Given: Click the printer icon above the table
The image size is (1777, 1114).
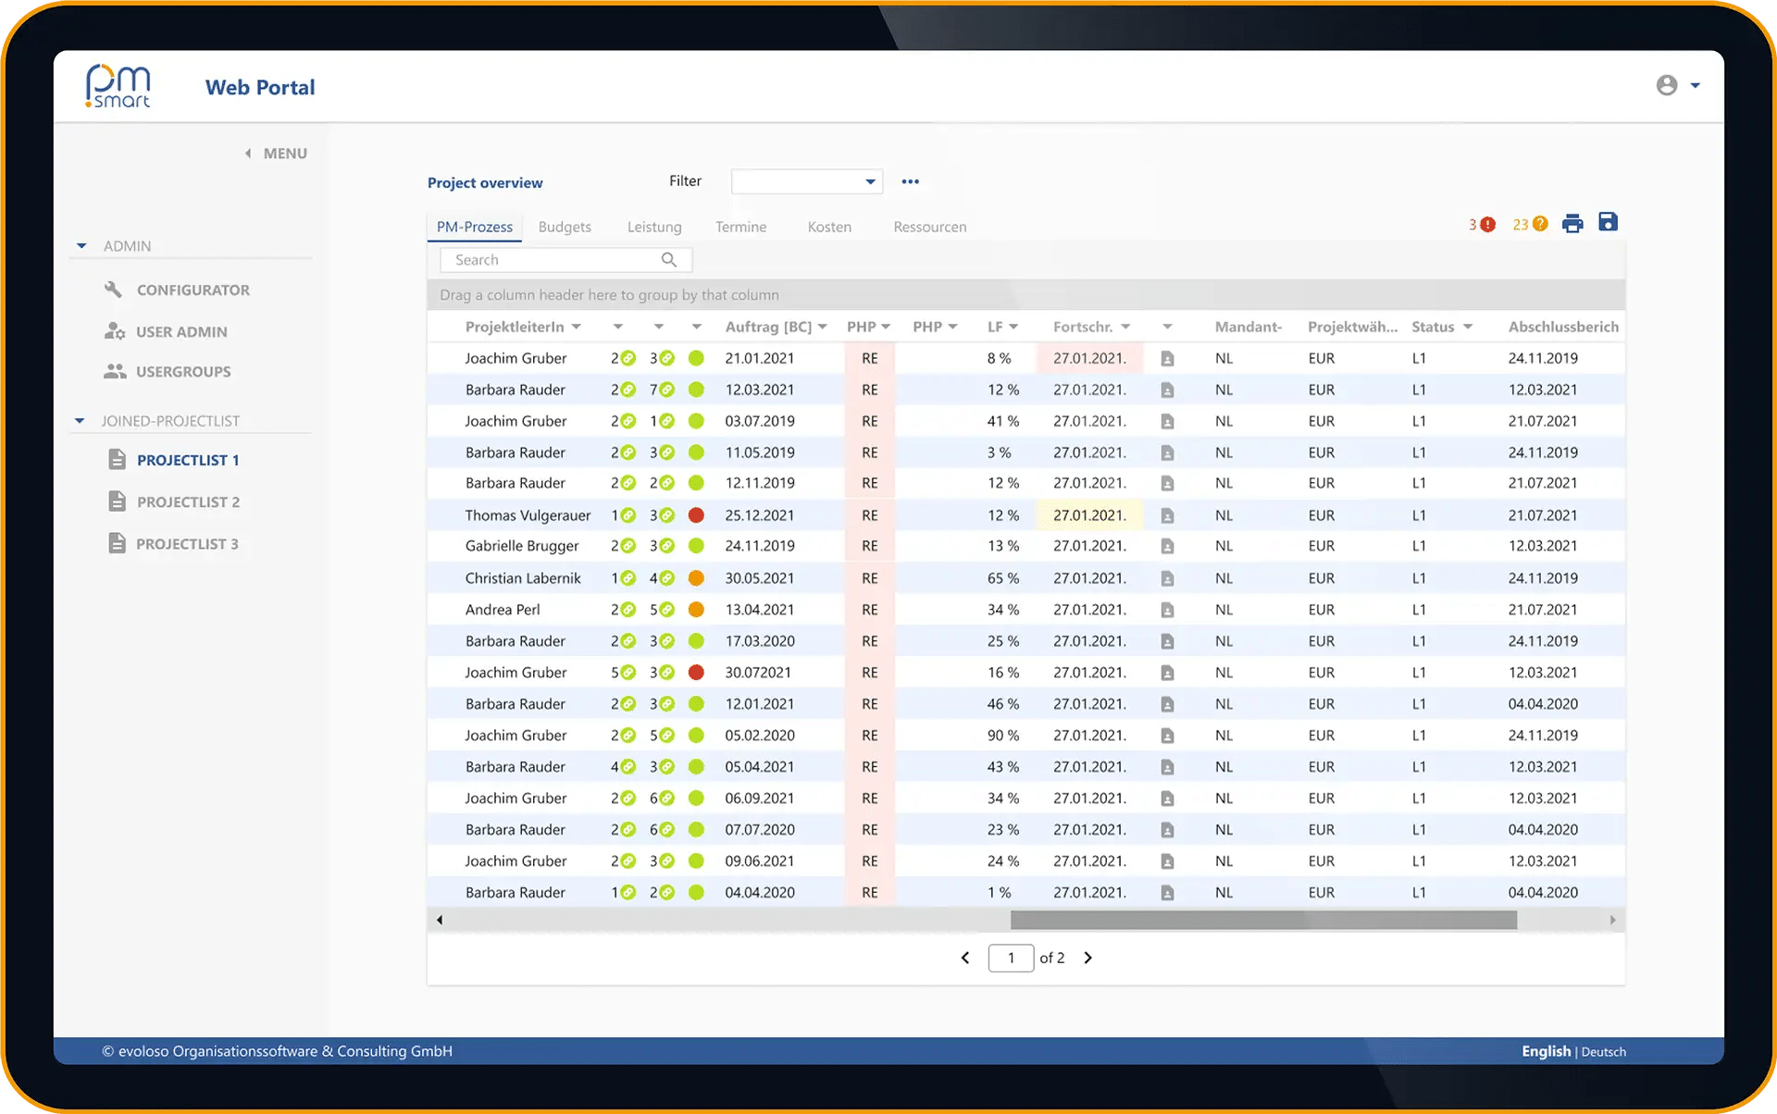Looking at the screenshot, I should coord(1572,223).
